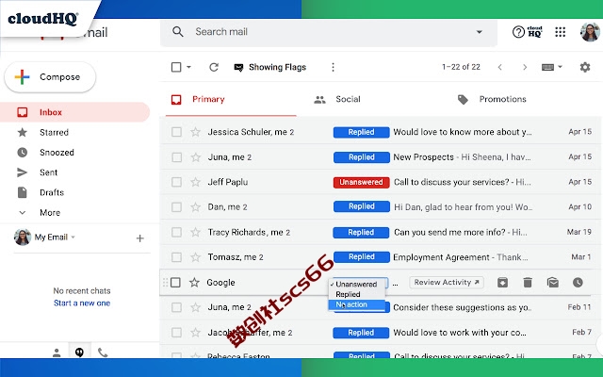Select Tomasz email checkbox
Viewport: 603px width, 377px height.
click(x=176, y=257)
